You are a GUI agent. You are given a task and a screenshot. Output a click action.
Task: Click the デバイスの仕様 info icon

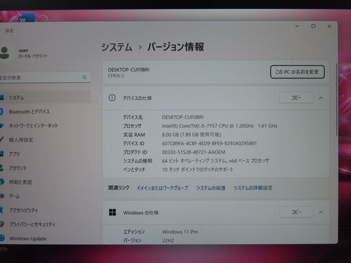112,98
